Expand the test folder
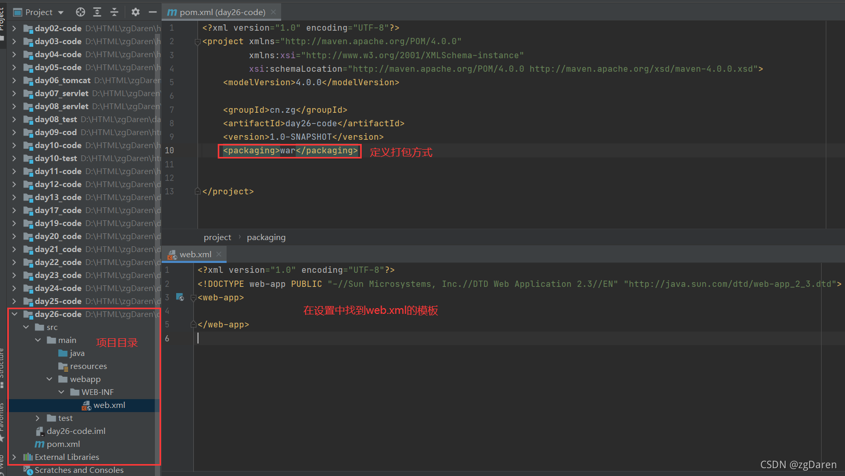This screenshot has height=476, width=845. pos(37,418)
